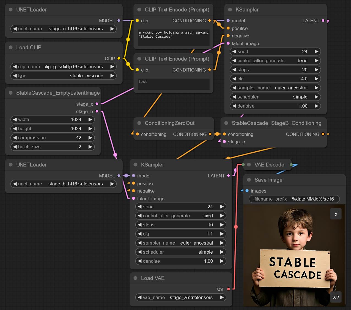Click denoise 1.00 field in 20-step KSampler

pos(275,106)
